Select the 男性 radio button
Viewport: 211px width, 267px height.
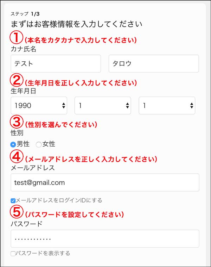pyautogui.click(x=13, y=144)
